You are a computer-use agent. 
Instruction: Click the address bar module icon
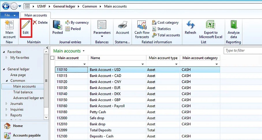[x=27, y=6]
